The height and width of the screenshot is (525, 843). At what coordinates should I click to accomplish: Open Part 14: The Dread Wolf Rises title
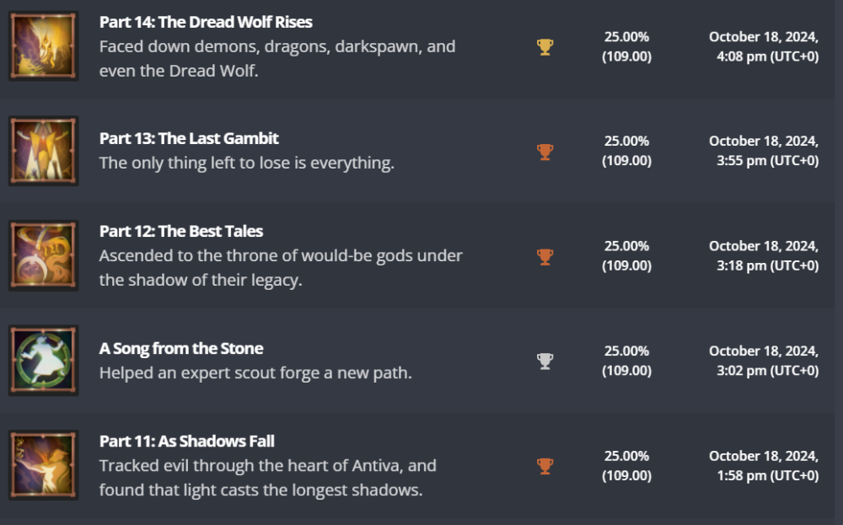(x=206, y=23)
